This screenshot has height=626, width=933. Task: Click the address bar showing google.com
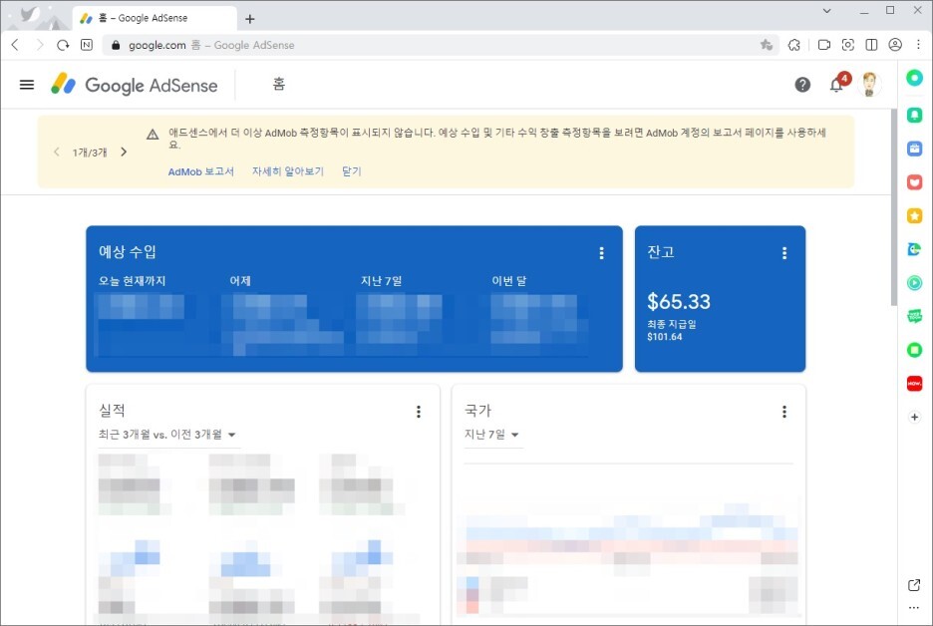(x=441, y=45)
